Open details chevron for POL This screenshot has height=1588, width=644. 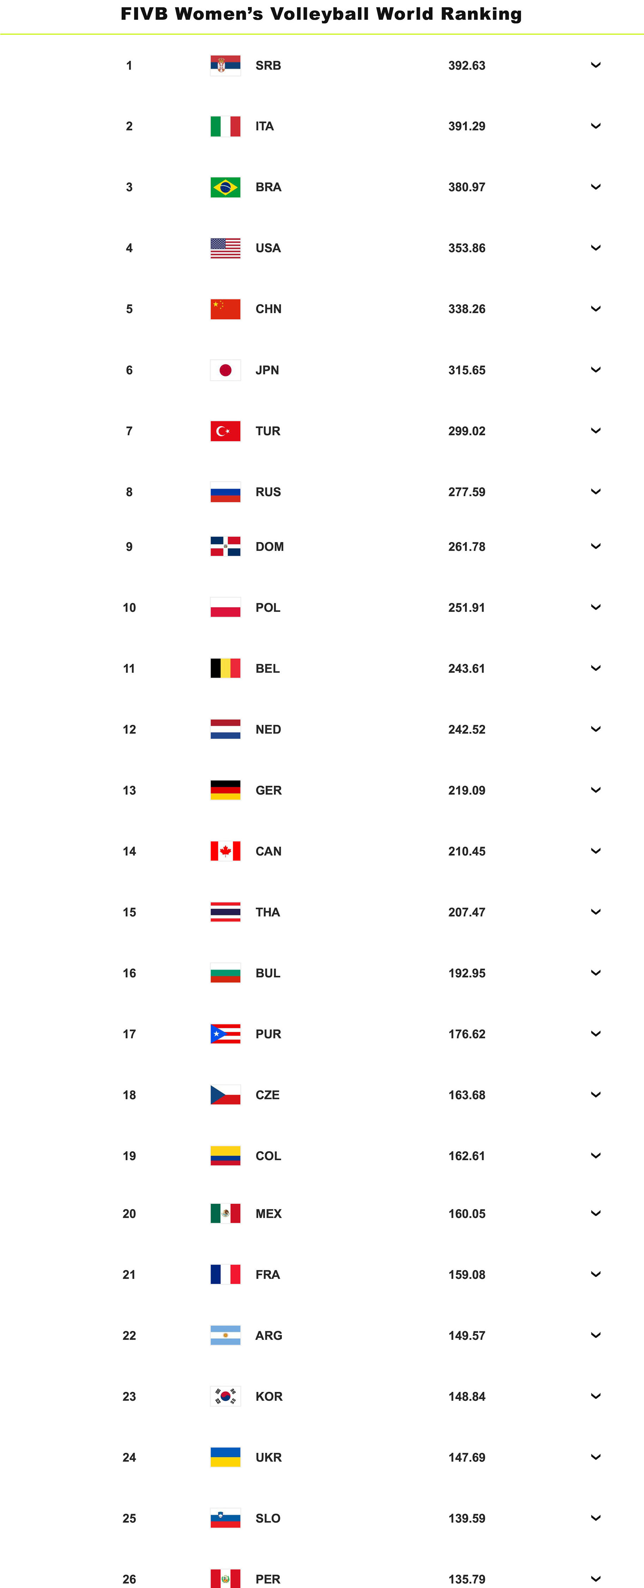595,607
